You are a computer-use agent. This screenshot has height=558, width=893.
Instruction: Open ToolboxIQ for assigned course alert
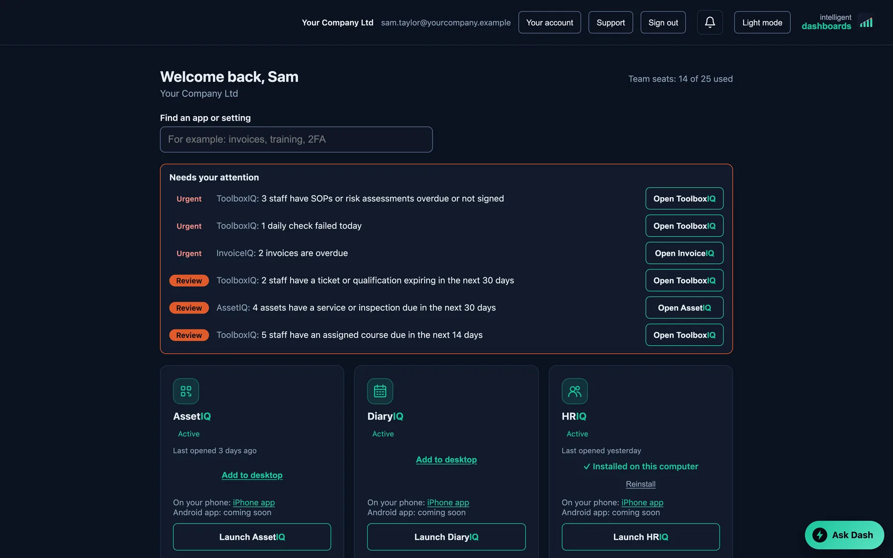pos(684,335)
